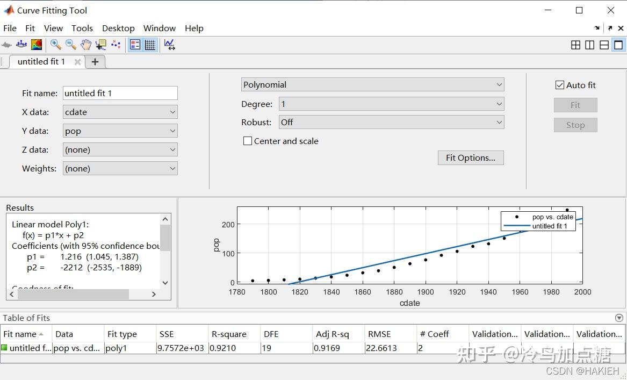Viewport: 627px width, 380px height.
Task: Open the Tools menu
Action: 82,28
